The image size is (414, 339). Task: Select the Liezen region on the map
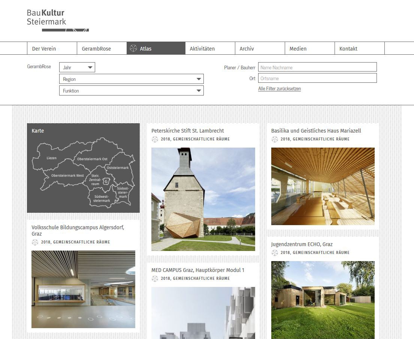point(51,158)
